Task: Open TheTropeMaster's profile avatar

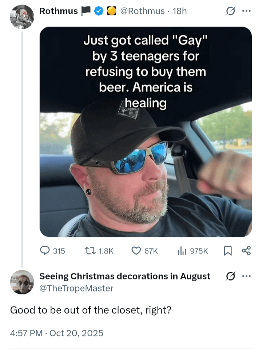Action: point(22,282)
